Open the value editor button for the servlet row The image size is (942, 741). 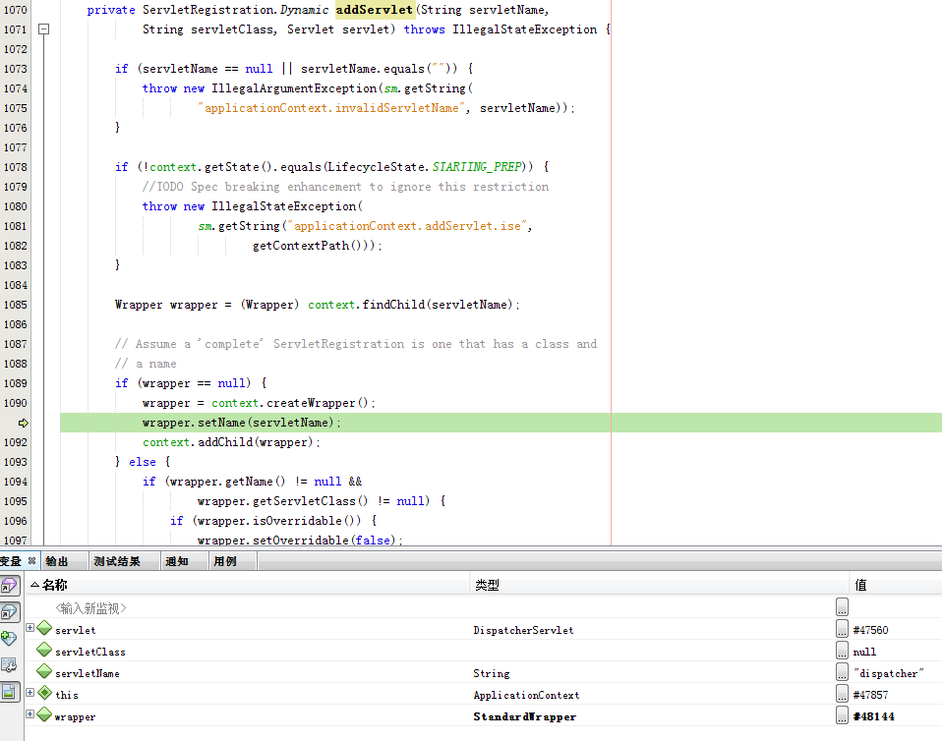pos(843,629)
